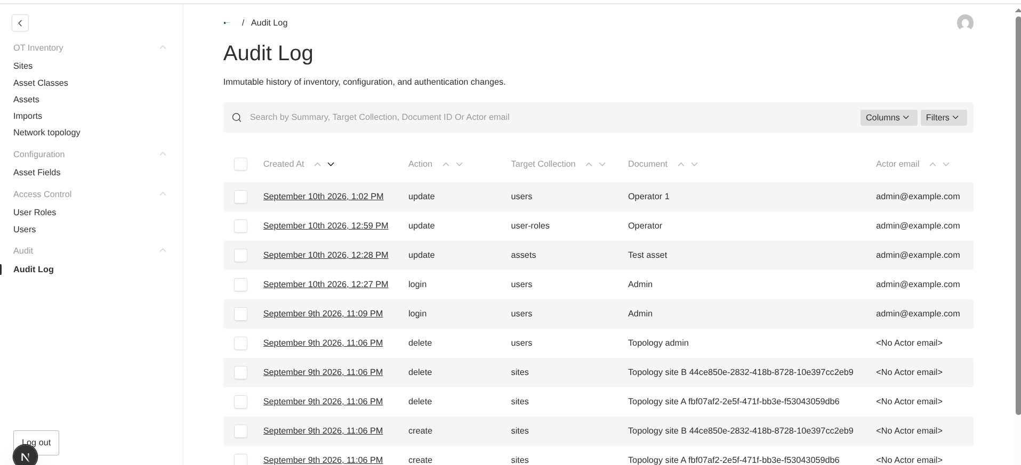The width and height of the screenshot is (1021, 465).
Task: Go to Sites in the sidebar
Action: (x=23, y=66)
